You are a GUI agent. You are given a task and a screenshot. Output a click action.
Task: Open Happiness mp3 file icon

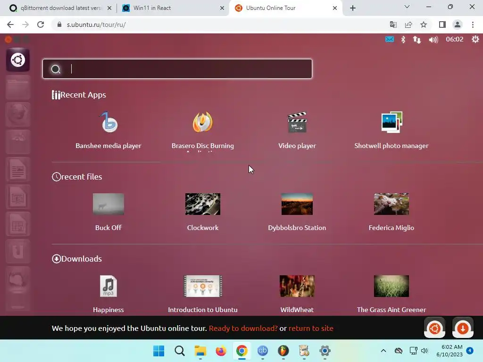pos(108,286)
